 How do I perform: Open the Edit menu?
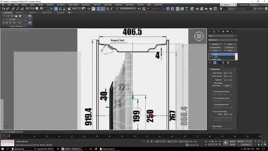9,5
